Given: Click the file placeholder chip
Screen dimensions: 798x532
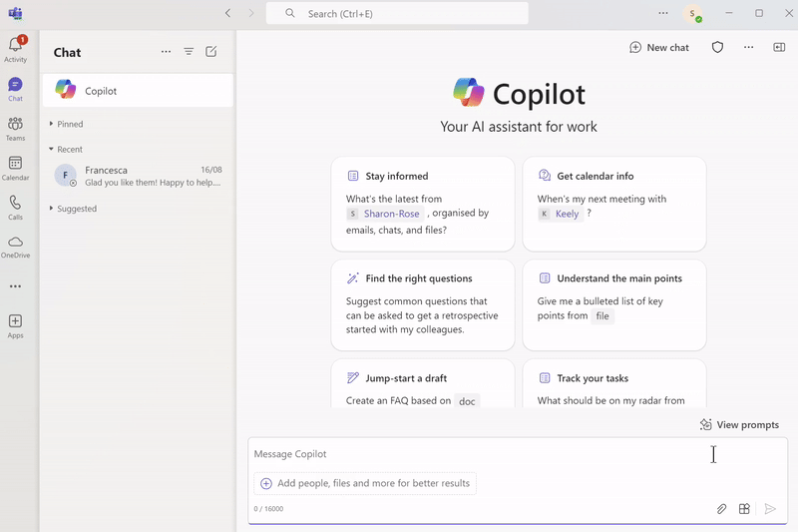Looking at the screenshot, I should click(602, 316).
